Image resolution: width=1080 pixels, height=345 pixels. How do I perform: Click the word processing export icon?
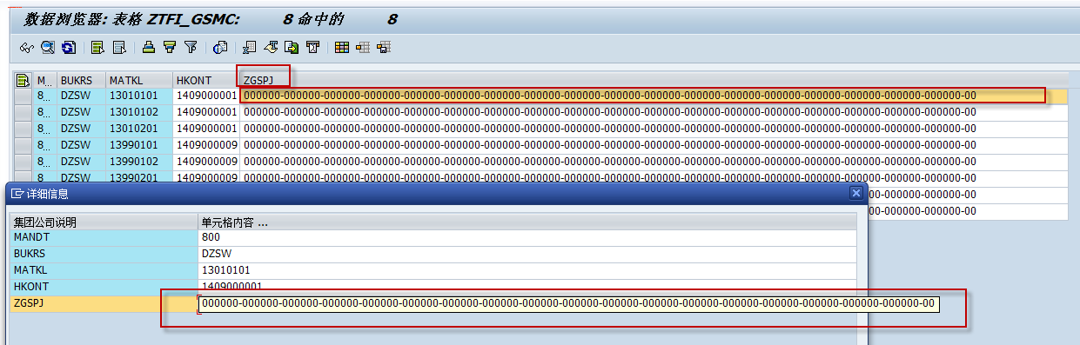(x=271, y=48)
